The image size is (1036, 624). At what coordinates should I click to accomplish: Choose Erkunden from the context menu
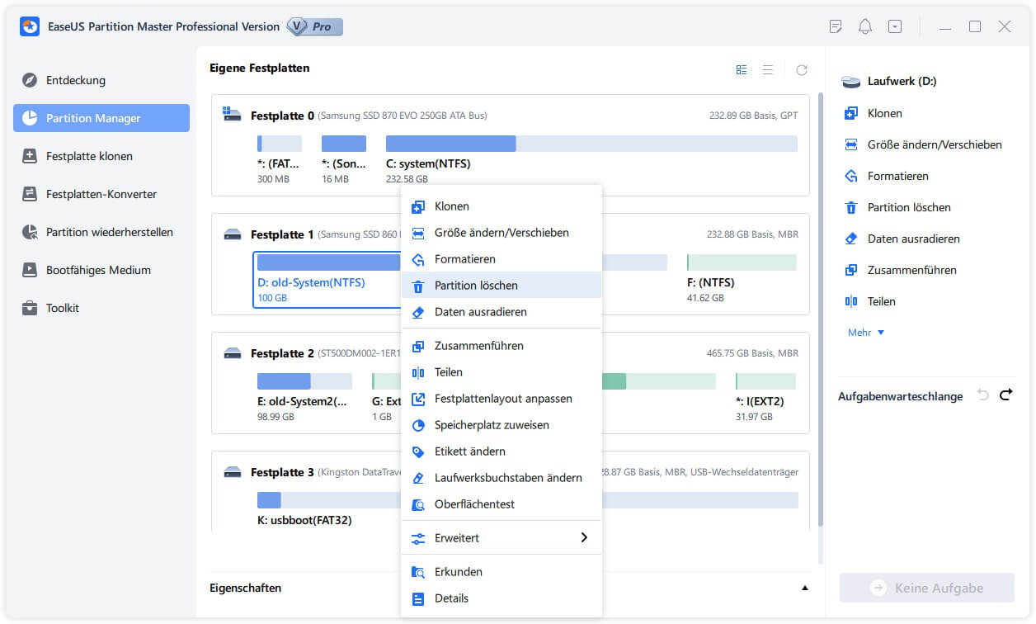click(x=502, y=572)
